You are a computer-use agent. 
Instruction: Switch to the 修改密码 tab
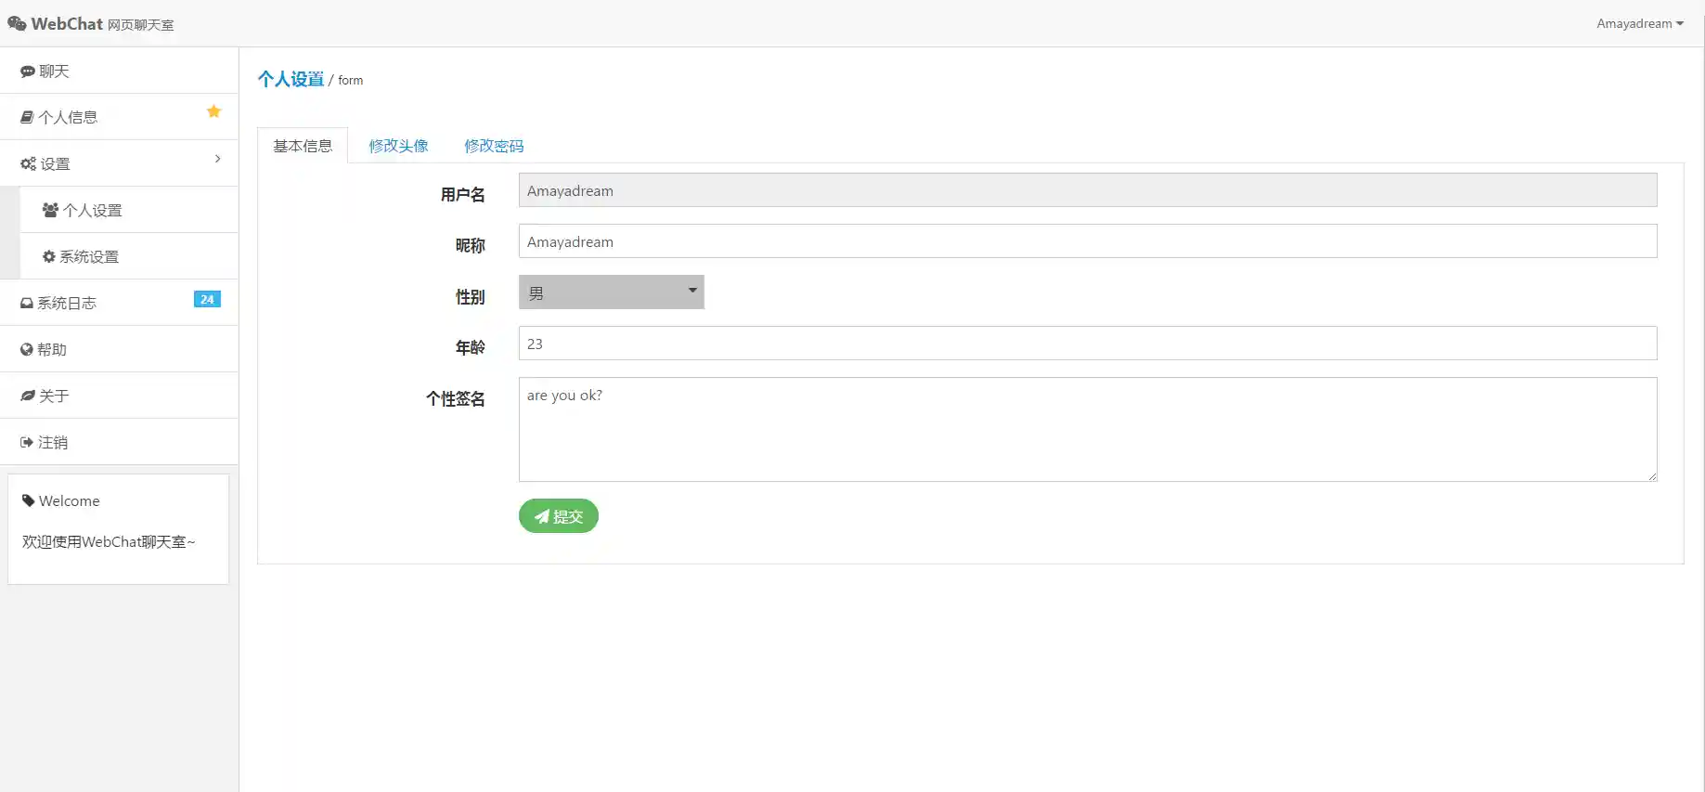tap(494, 146)
